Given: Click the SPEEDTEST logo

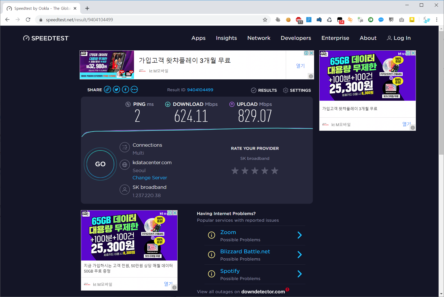Looking at the screenshot, I should click(x=46, y=38).
